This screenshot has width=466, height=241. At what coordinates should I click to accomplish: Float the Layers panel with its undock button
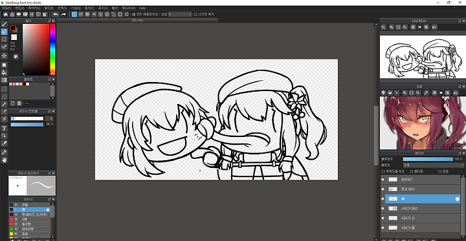460,153
